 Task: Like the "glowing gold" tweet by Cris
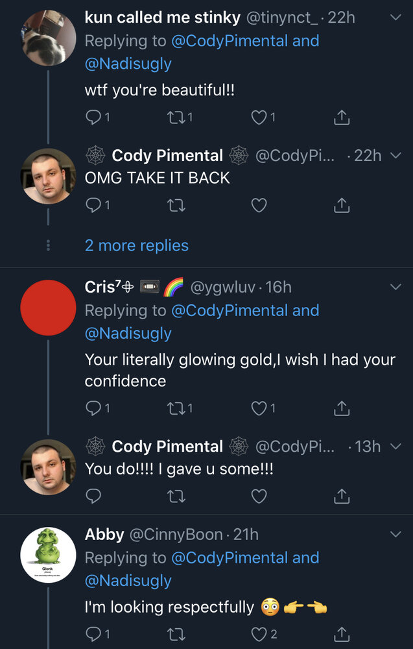[x=259, y=408]
